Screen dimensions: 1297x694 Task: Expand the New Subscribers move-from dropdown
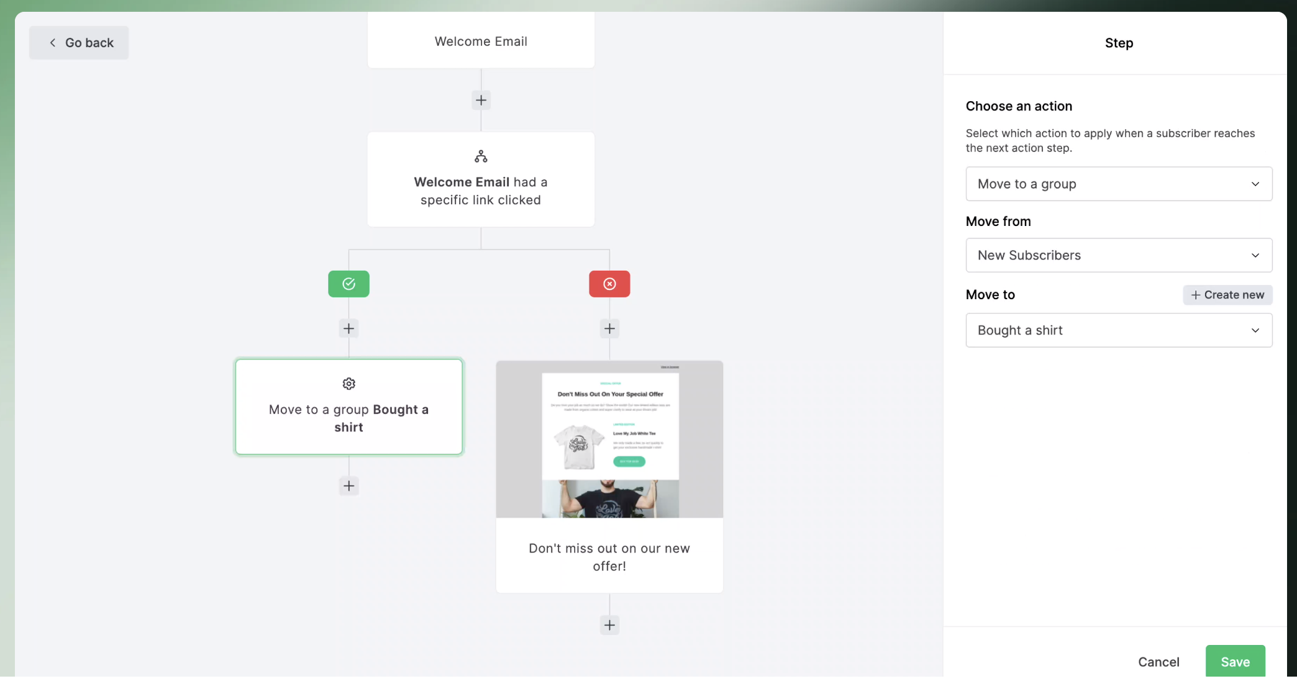pyautogui.click(x=1119, y=255)
